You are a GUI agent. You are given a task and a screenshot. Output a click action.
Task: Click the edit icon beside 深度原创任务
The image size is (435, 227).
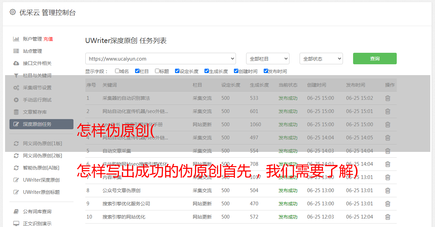pyautogui.click(x=16, y=124)
